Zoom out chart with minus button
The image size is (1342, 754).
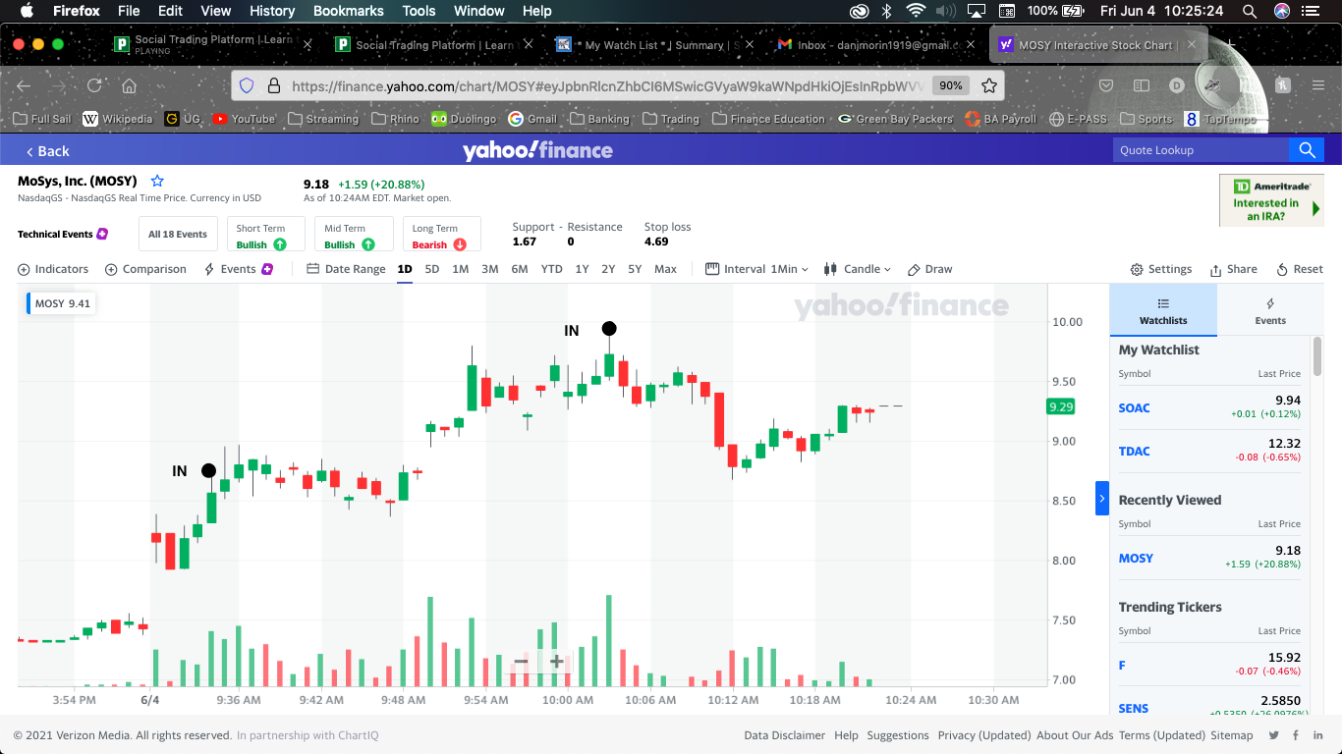coord(521,662)
